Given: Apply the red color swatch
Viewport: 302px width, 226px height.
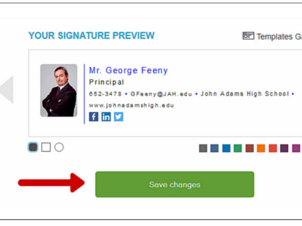Looking at the screenshot, I should pyautogui.click(x=272, y=148).
